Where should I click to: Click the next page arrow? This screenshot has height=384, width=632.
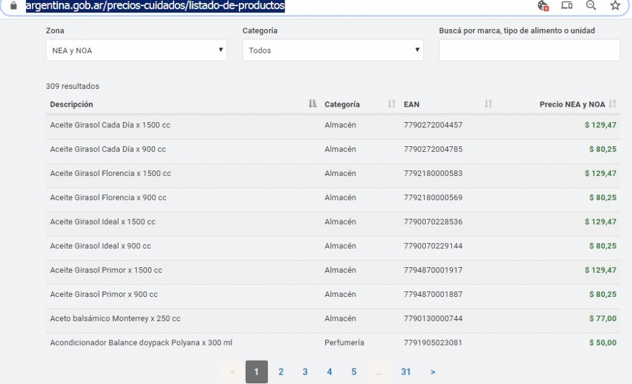click(x=433, y=372)
